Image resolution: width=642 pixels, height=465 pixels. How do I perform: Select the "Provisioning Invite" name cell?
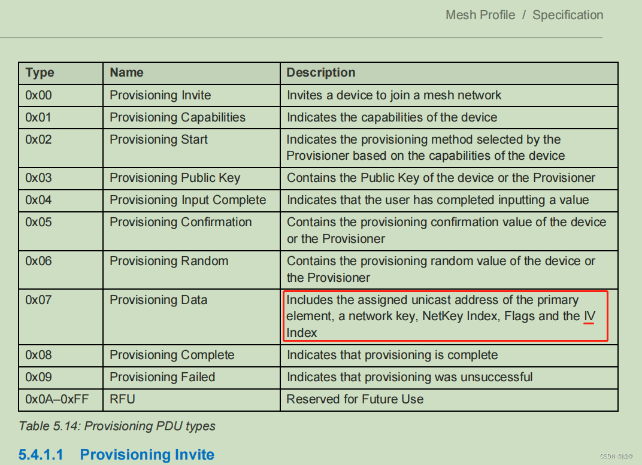[x=160, y=95]
